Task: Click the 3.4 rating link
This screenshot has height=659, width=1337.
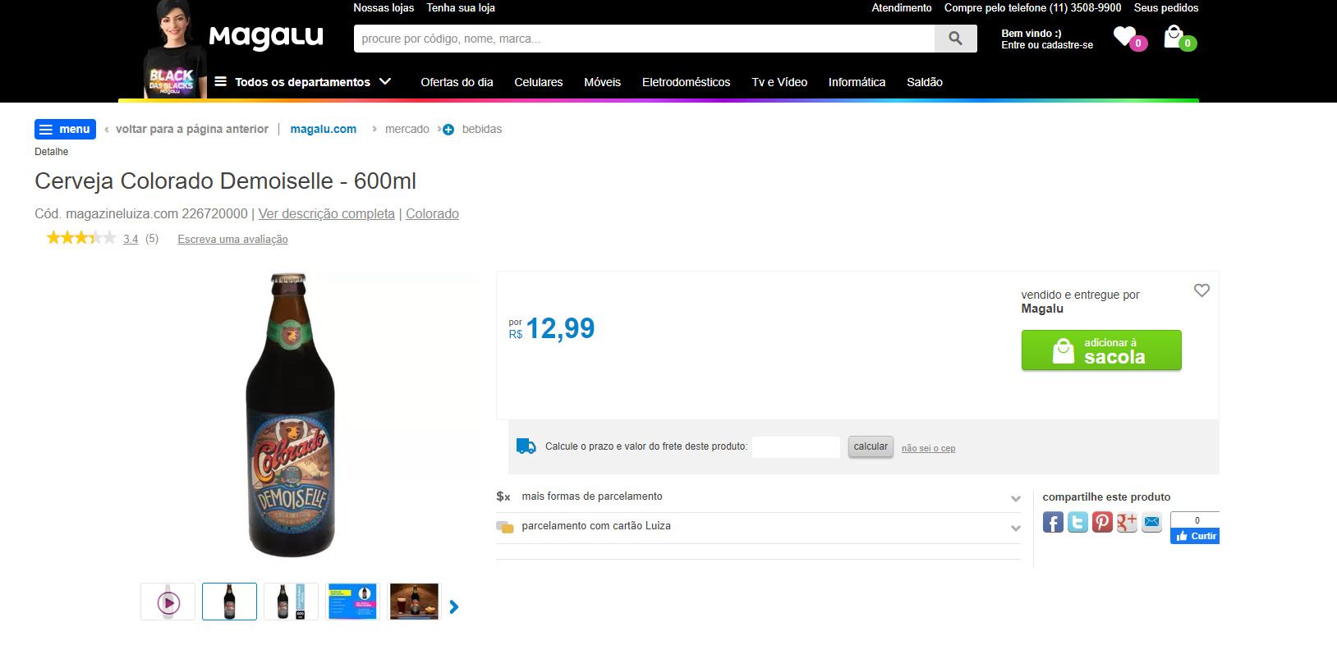Action: coord(131,240)
